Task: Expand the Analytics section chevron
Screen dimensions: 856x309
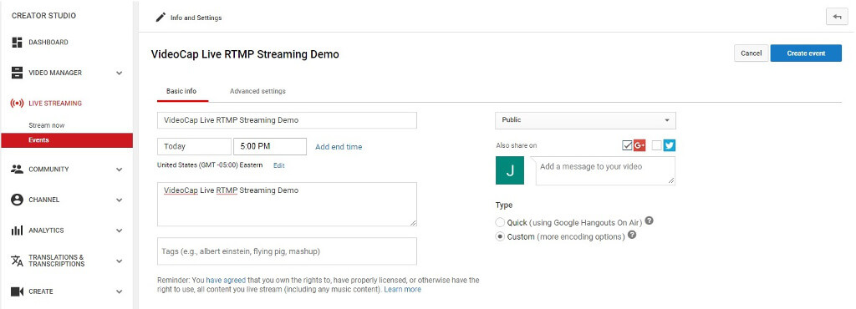Action: 120,230
